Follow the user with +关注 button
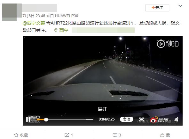The width and height of the screenshot is (189, 139). pos(157,8)
